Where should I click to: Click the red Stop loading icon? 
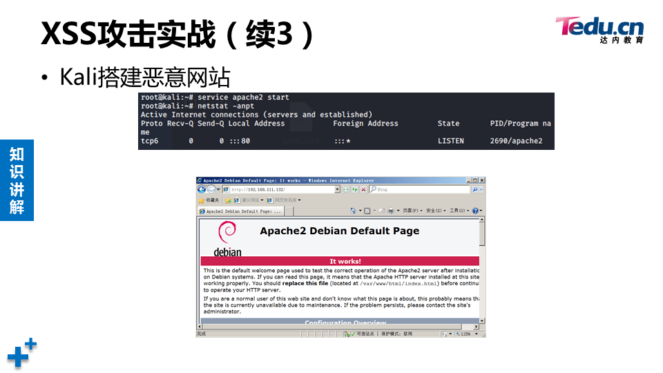click(x=364, y=189)
